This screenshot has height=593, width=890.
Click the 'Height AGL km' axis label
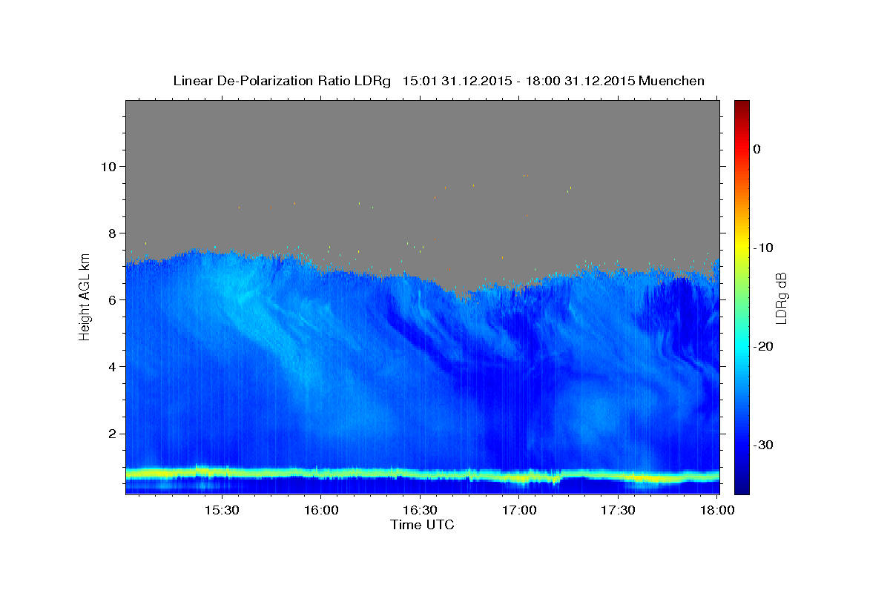pyautogui.click(x=85, y=296)
